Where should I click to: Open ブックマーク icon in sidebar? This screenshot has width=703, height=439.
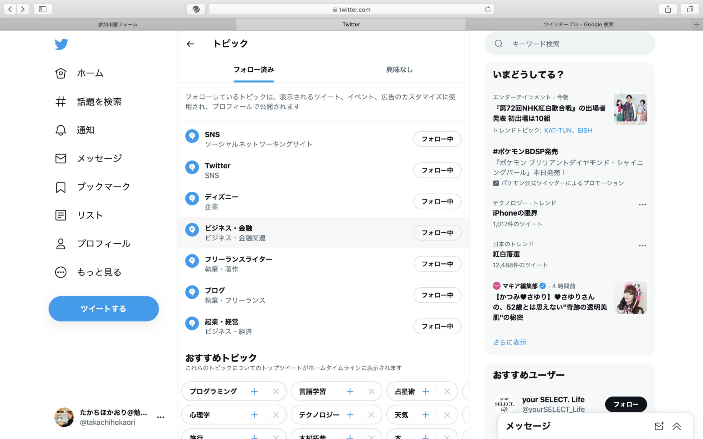click(x=60, y=187)
